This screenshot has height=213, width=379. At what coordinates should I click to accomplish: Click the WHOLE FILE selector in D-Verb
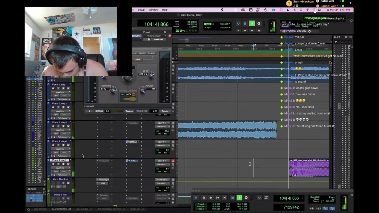coord(142,111)
